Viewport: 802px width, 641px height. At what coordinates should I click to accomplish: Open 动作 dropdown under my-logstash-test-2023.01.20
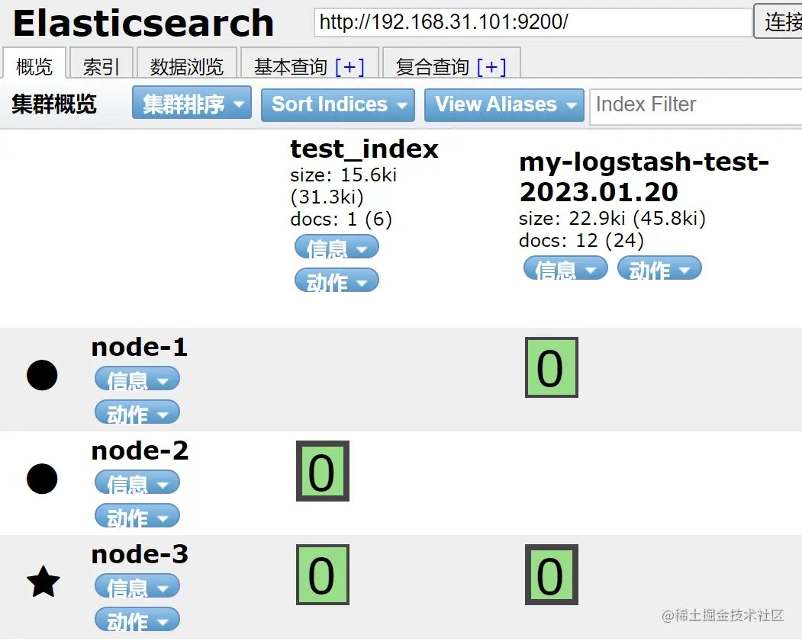tap(659, 268)
